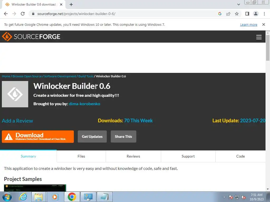Click the network tray icon

point(237,197)
